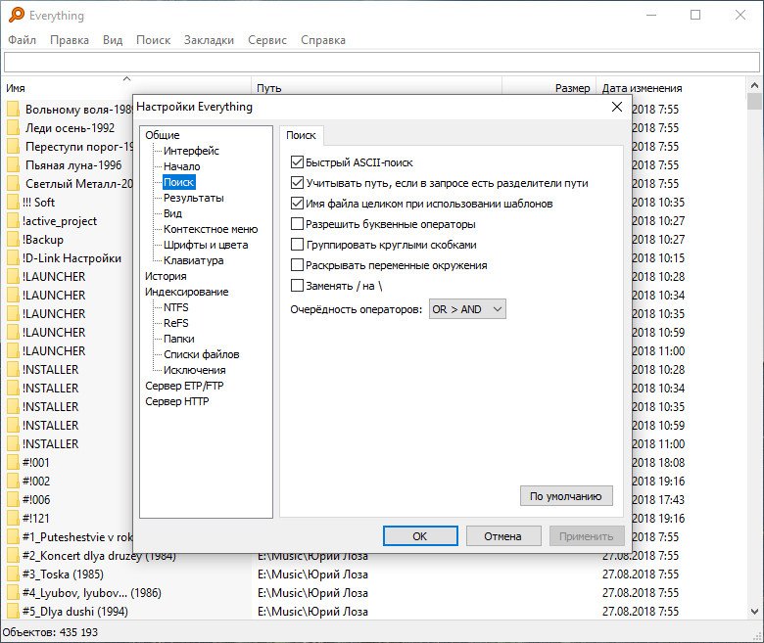Enable 'Разрешить буквенные операторы' checkbox

coord(298,224)
